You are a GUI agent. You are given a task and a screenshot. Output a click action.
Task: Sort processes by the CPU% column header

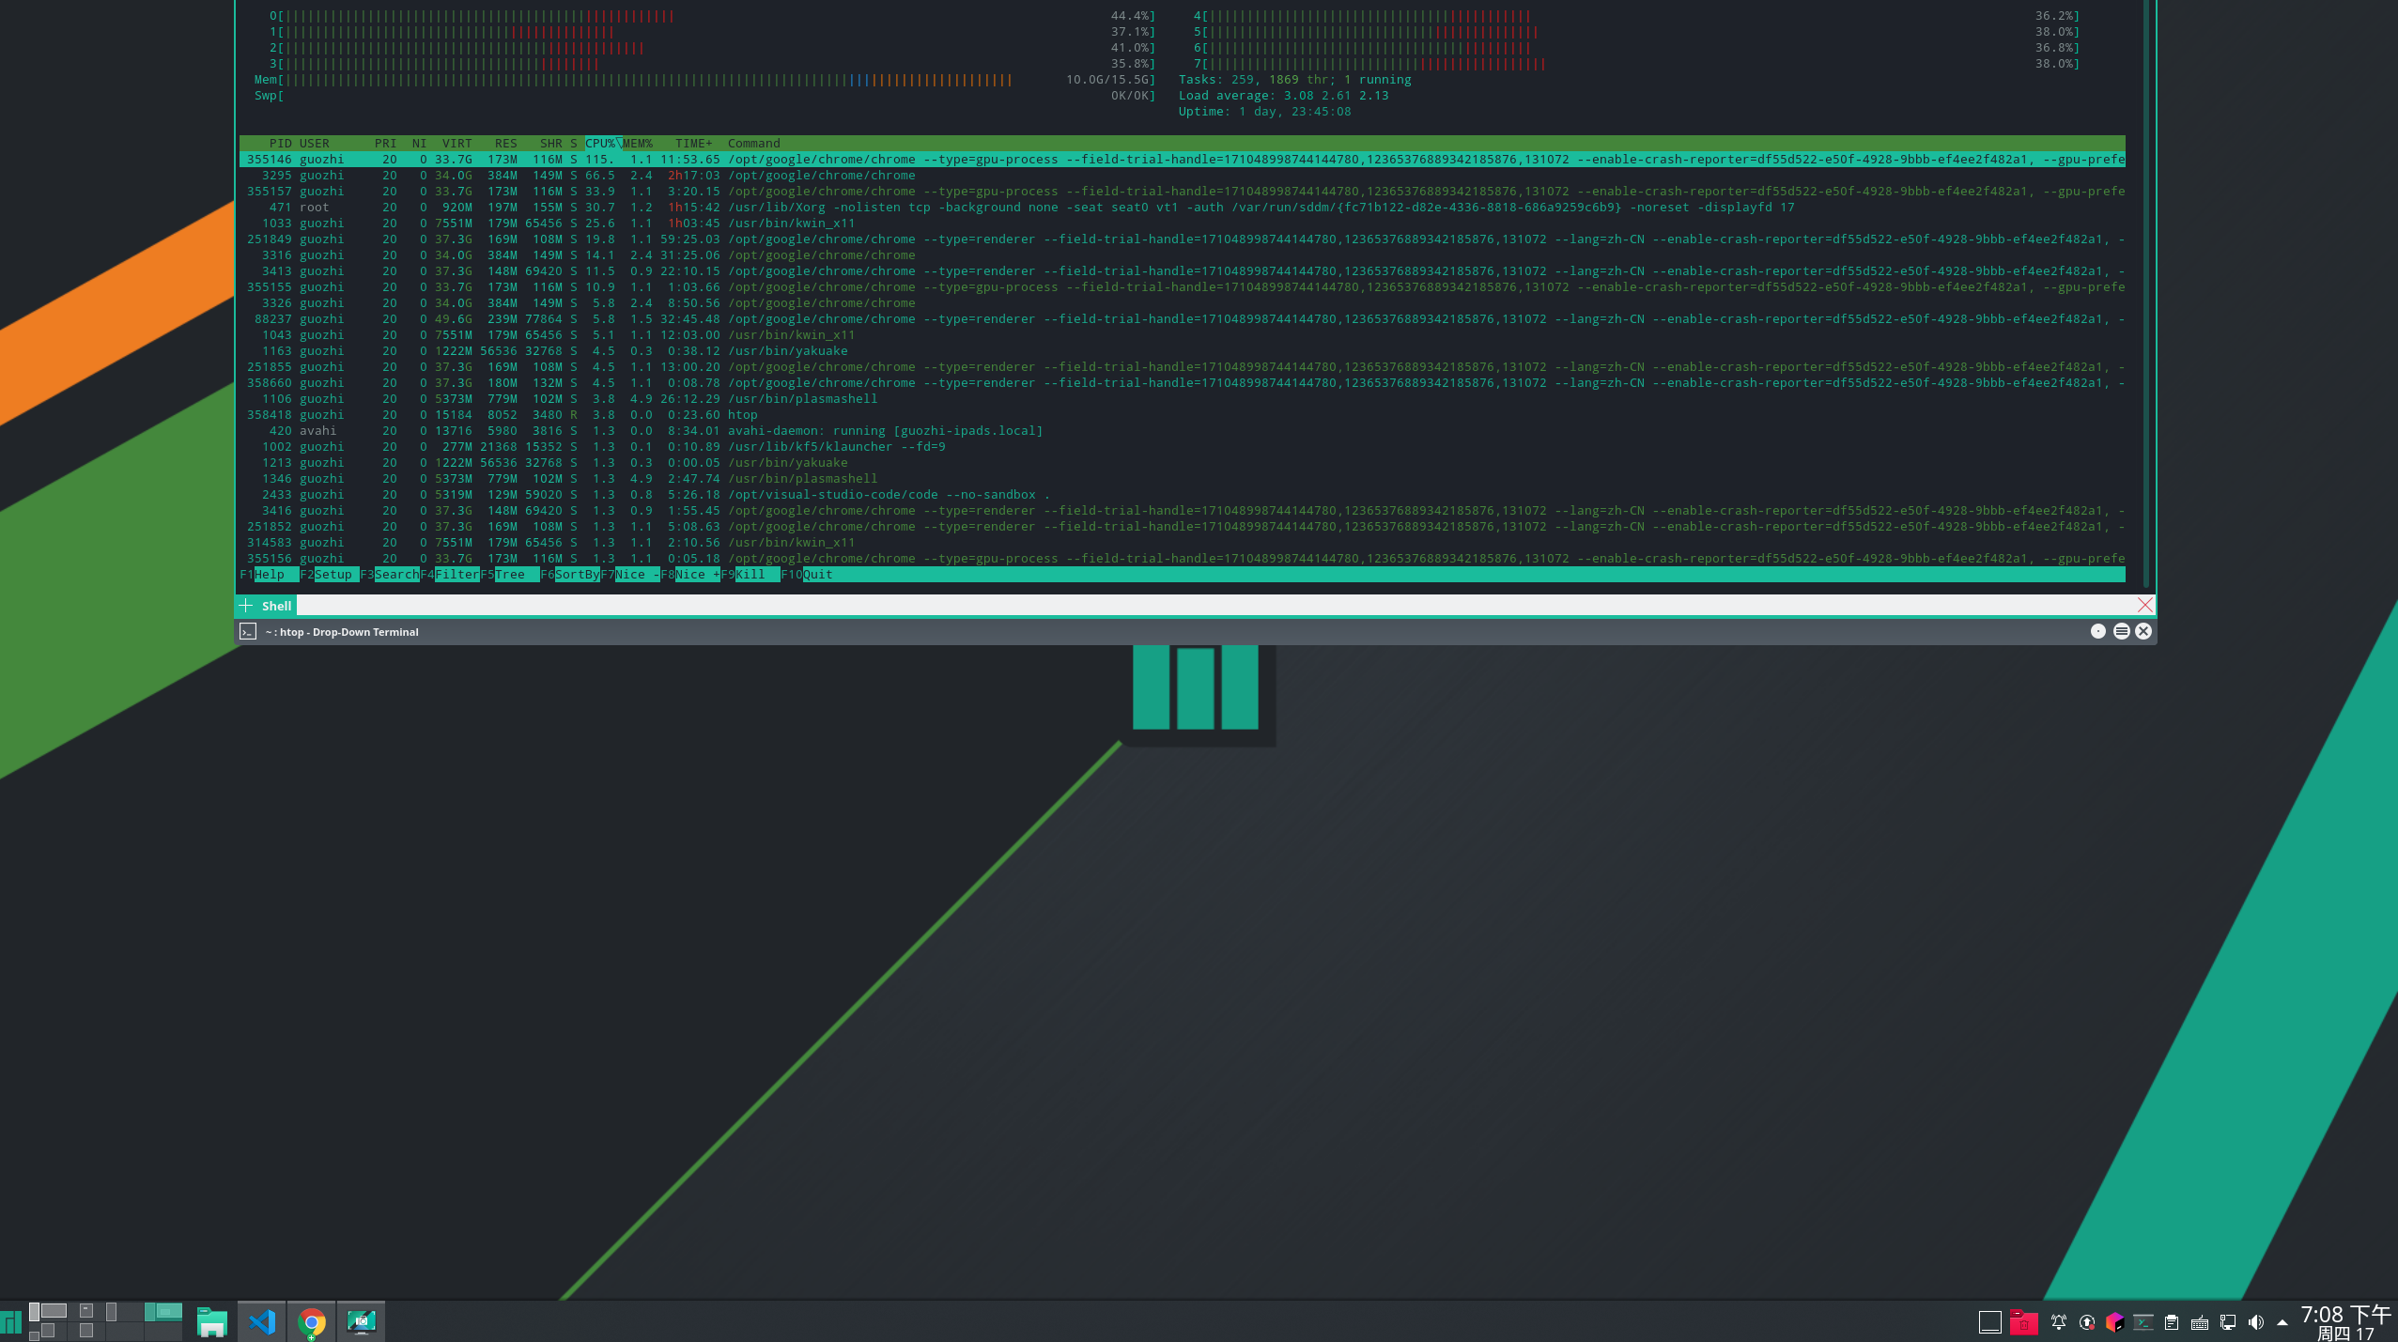tap(599, 144)
